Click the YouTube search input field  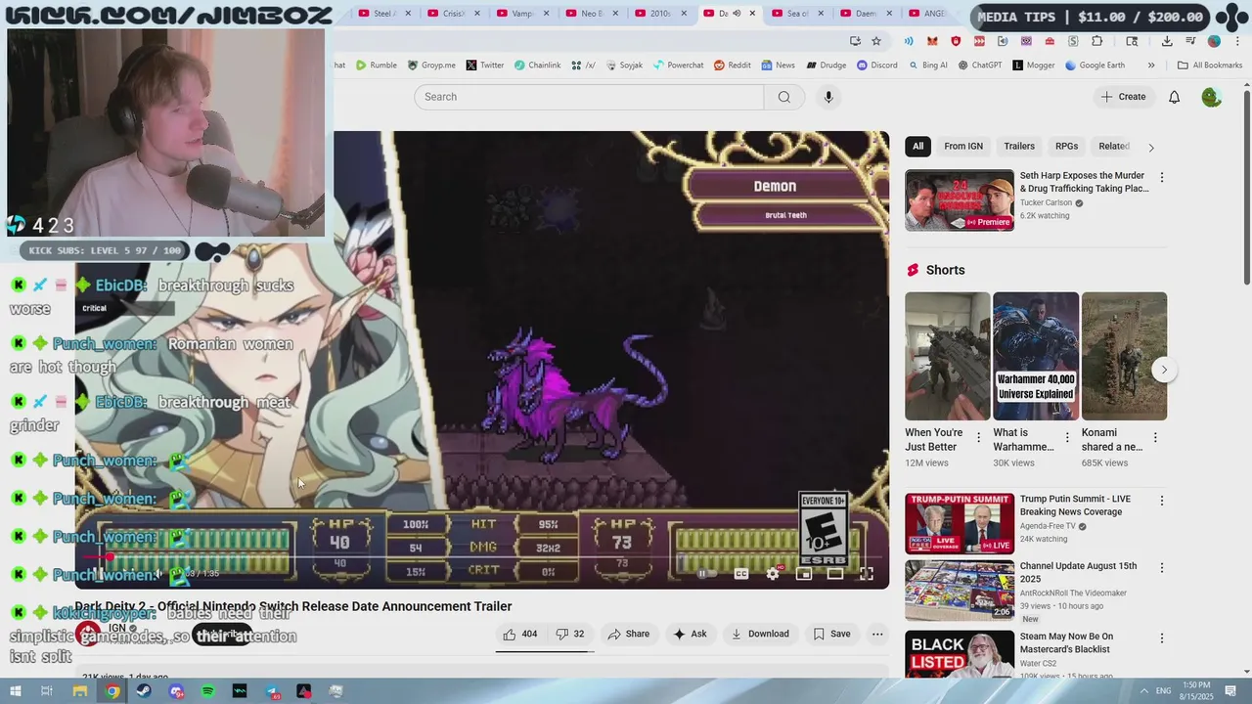[589, 97]
